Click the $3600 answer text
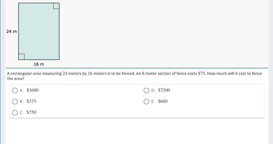This screenshot has width=273, height=144. [x=33, y=90]
